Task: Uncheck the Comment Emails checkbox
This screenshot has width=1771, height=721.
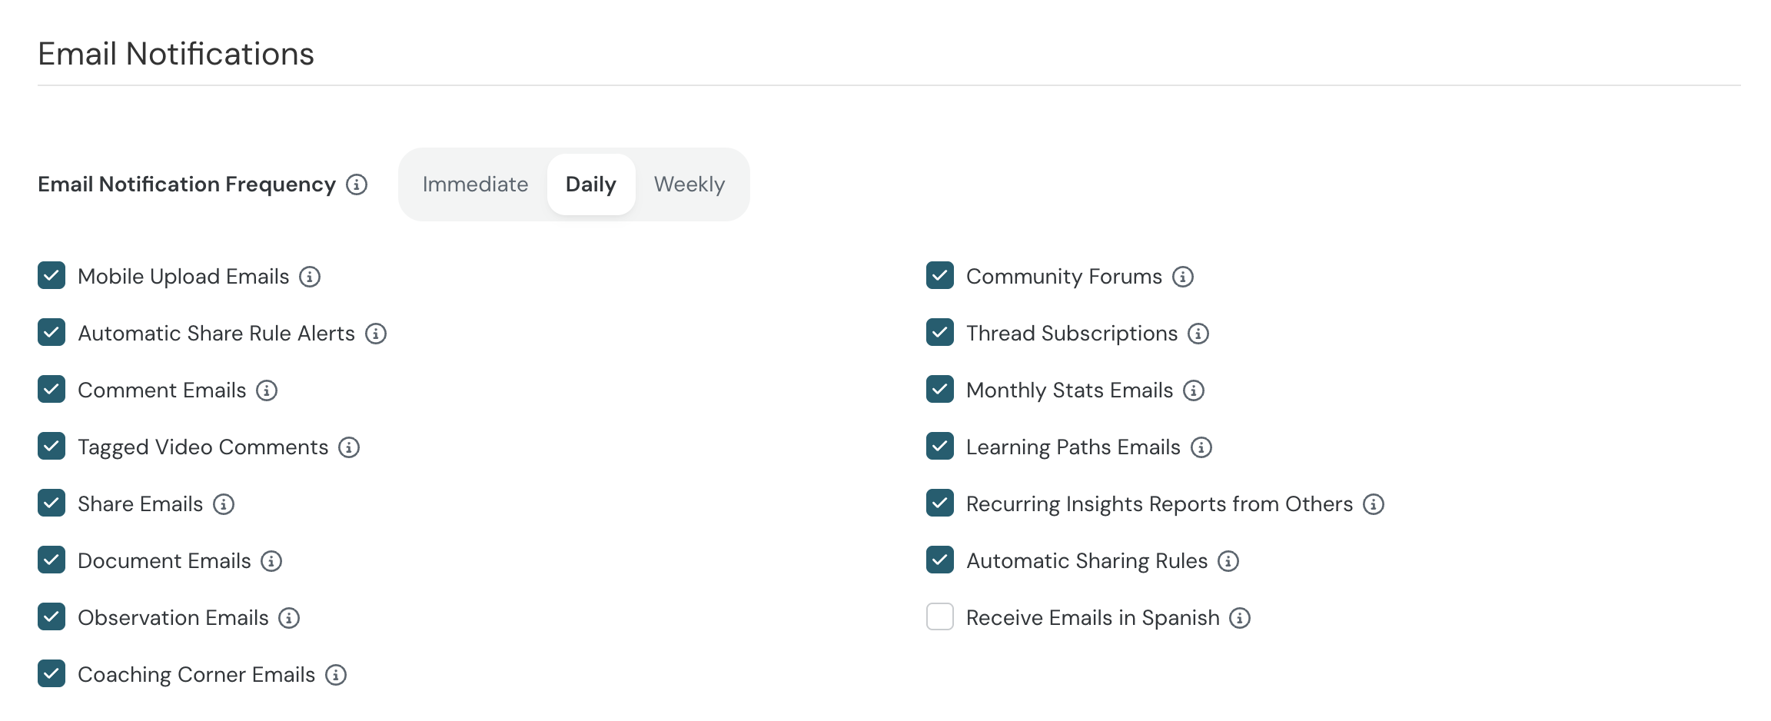Action: tap(52, 389)
